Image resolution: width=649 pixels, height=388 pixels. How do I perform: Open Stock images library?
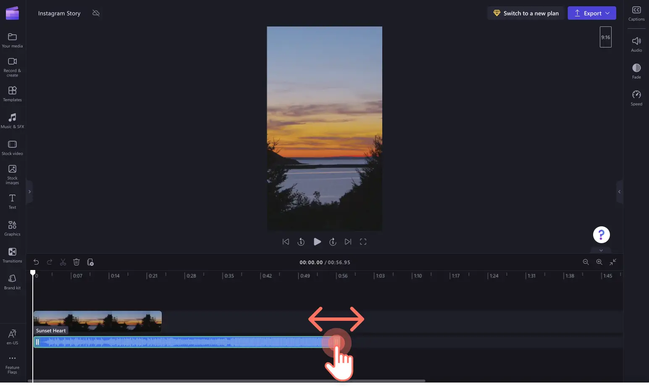12,175
